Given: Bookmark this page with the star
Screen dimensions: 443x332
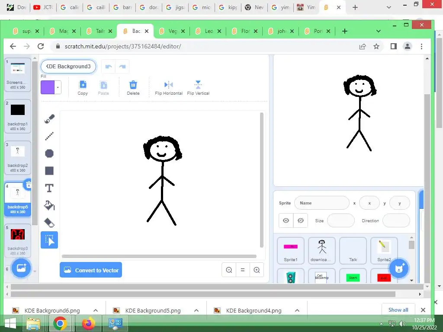Looking at the screenshot, I should [376, 46].
